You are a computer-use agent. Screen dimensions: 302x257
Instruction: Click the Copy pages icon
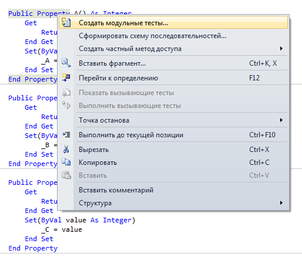coord(66,162)
